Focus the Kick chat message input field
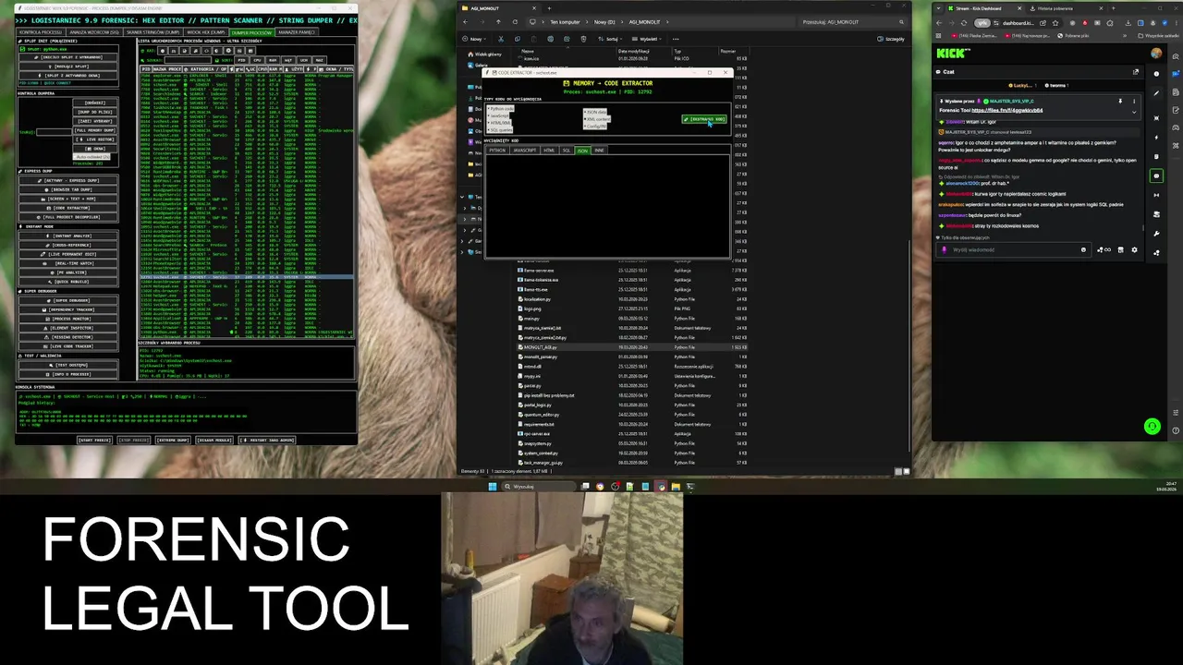 (x=1014, y=249)
